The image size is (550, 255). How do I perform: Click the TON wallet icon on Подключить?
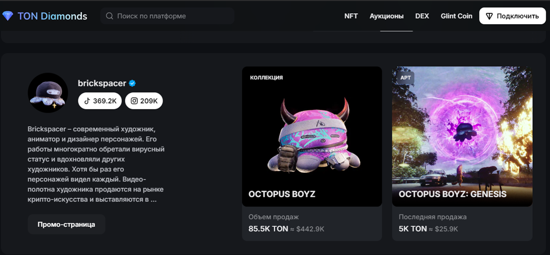point(489,16)
